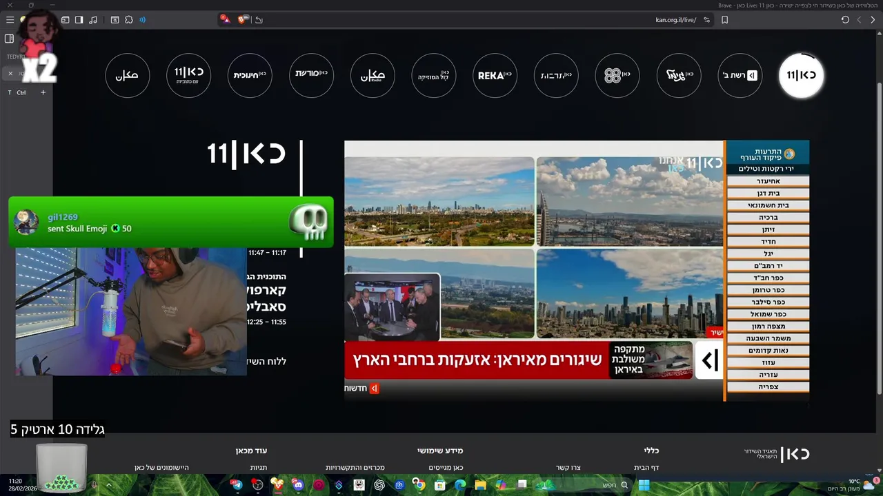The height and width of the screenshot is (496, 883).
Task: Open the 'תגיות' footer link
Action: (x=259, y=468)
